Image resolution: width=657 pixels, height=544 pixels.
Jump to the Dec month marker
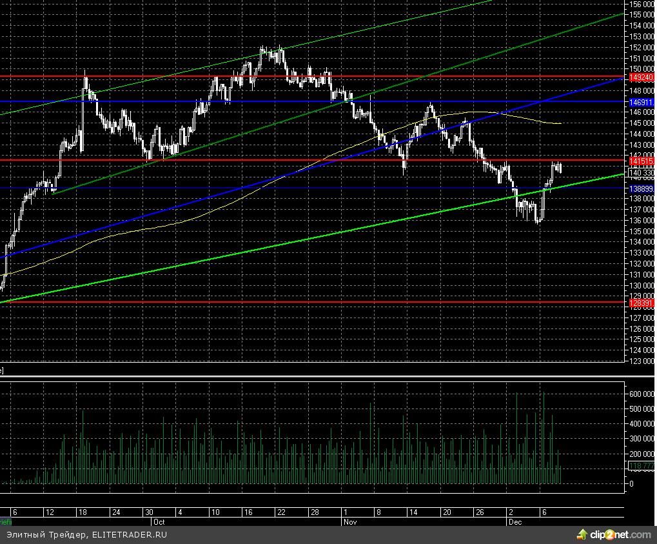coord(515,521)
